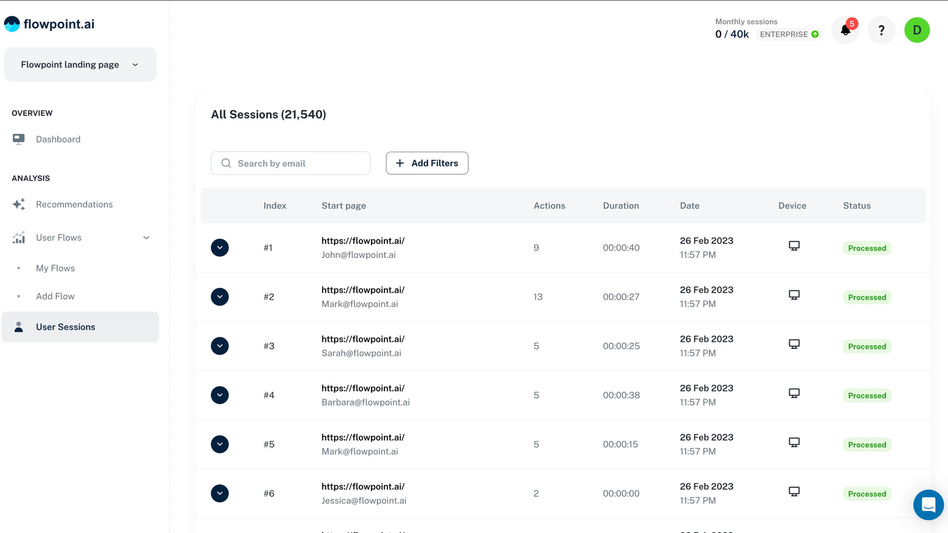Click the desktop device icon for session #4
This screenshot has width=948, height=533.
pyautogui.click(x=794, y=393)
